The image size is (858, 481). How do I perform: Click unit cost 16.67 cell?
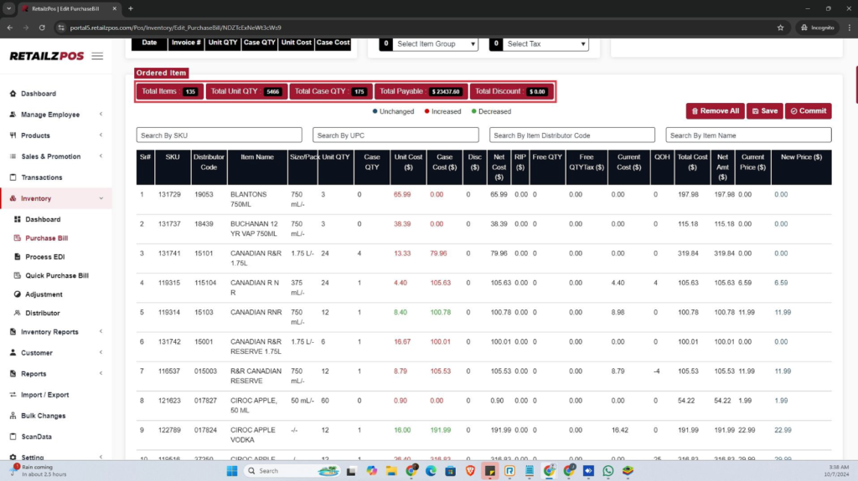[402, 341]
